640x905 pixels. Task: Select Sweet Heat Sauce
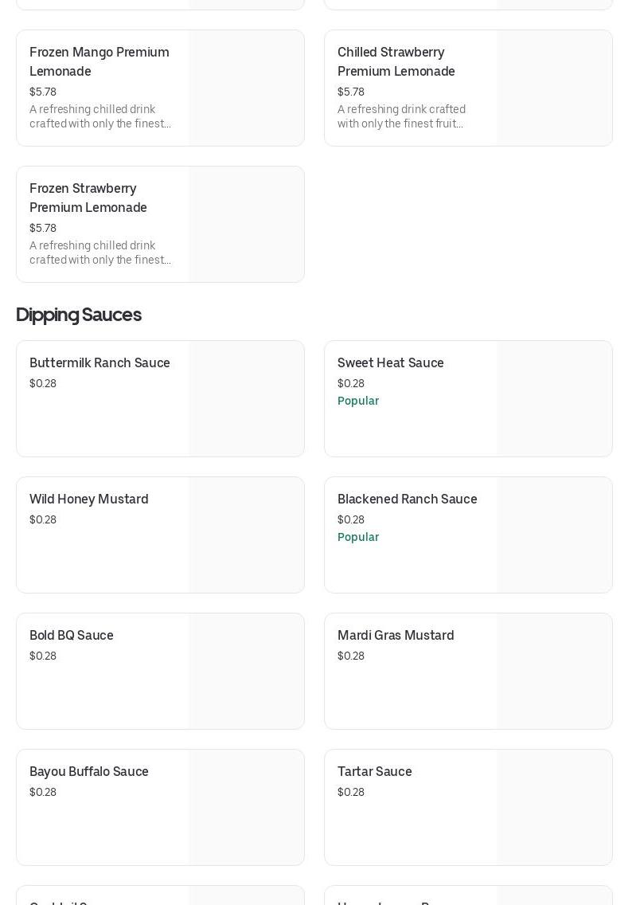point(390,363)
